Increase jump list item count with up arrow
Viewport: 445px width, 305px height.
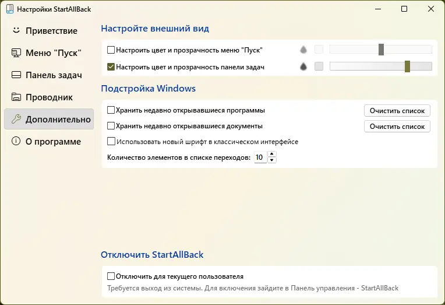coord(272,155)
